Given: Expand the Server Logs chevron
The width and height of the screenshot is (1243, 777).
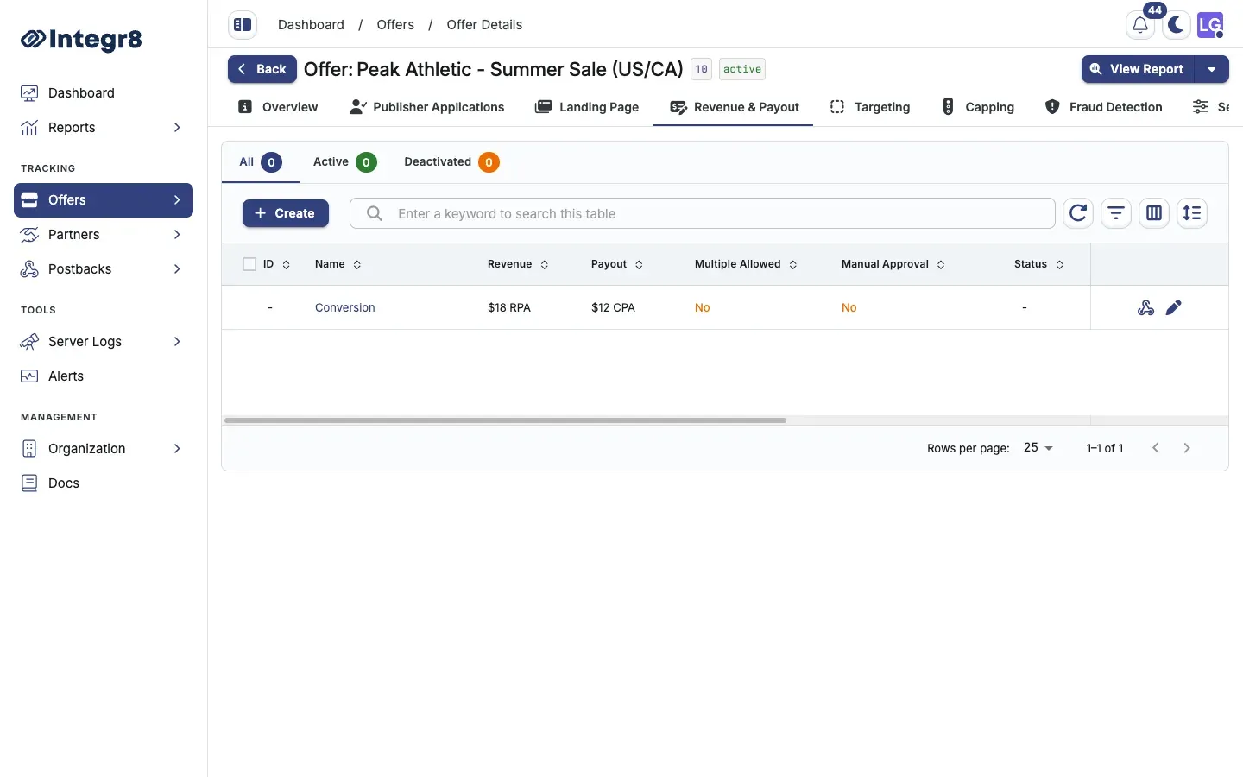Looking at the screenshot, I should [x=177, y=342].
